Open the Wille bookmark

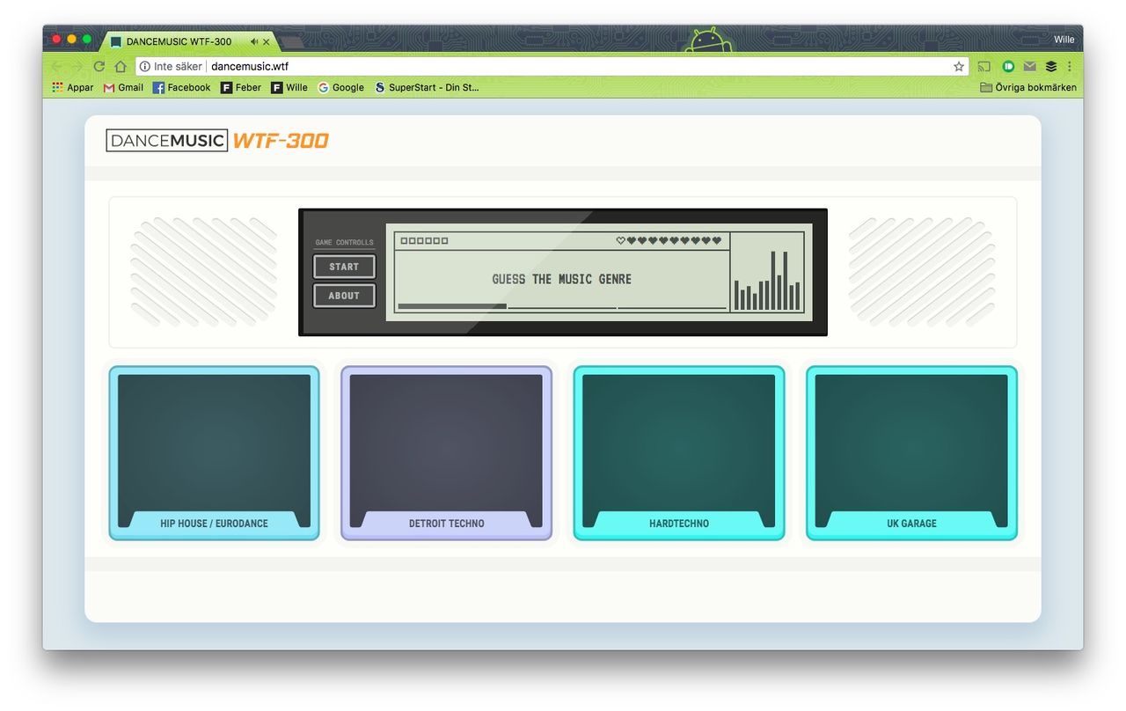289,87
